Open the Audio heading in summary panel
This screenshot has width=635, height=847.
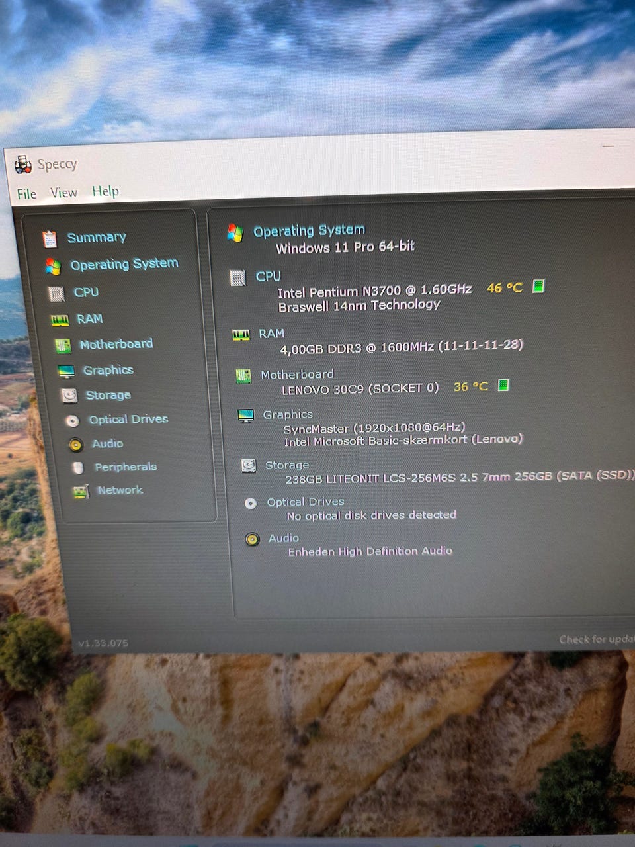pyautogui.click(x=284, y=538)
